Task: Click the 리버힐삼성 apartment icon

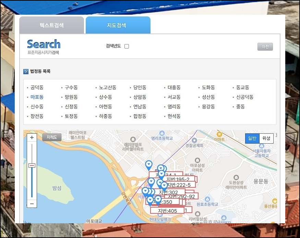Action: coord(197,214)
